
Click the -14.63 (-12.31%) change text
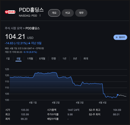(16, 43)
